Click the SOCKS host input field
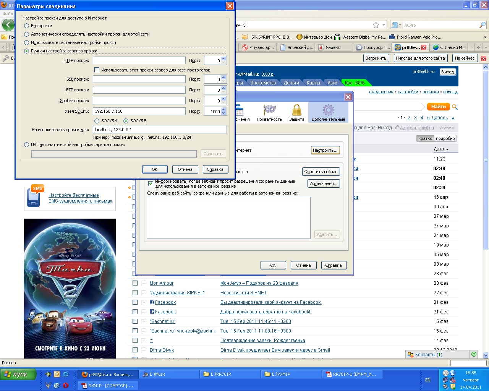Image resolution: width=489 pixels, height=391 pixels. click(139, 111)
